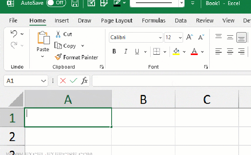Screen dimensions: 251x155
Task: Select row 1 header
Action: coord(12,117)
